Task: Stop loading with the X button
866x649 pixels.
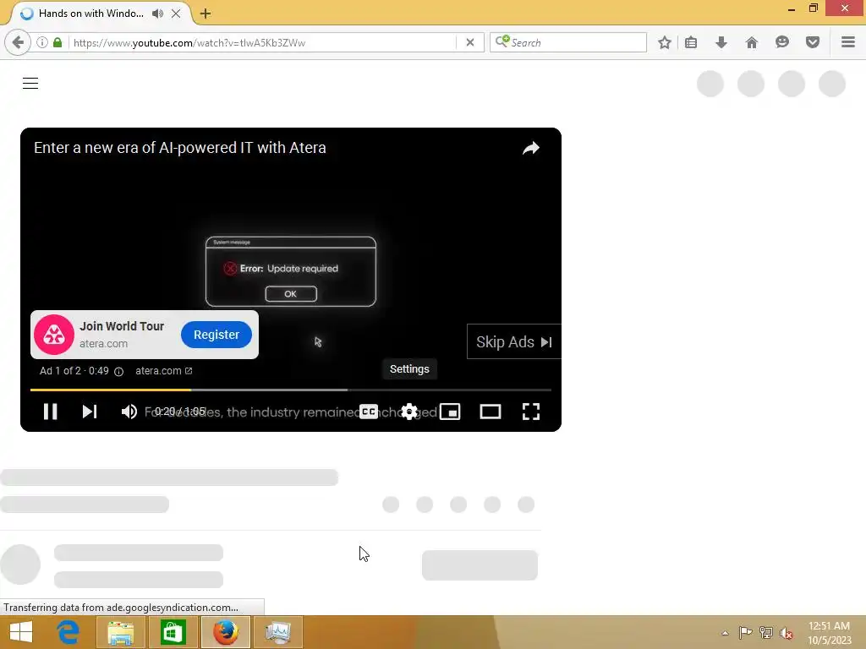Action: [x=470, y=42]
